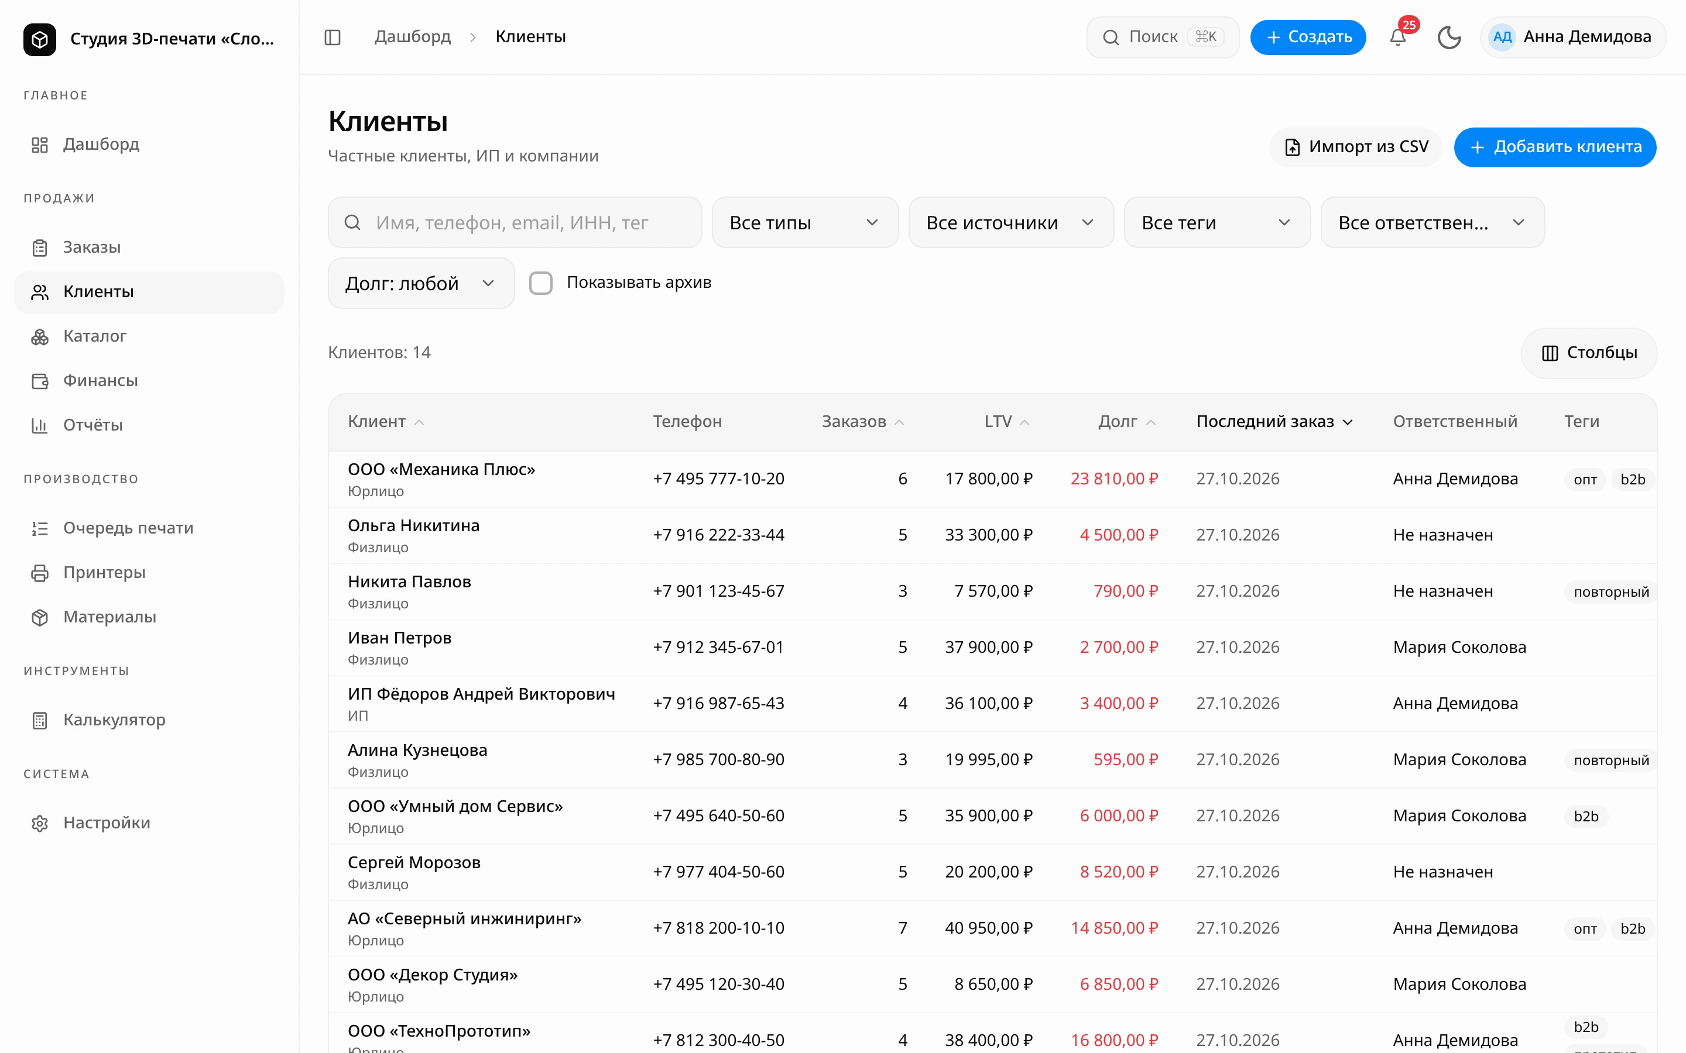Viewport: 1686px width, 1053px height.
Task: Sort by Последний заказ column
Action: pyautogui.click(x=1274, y=421)
